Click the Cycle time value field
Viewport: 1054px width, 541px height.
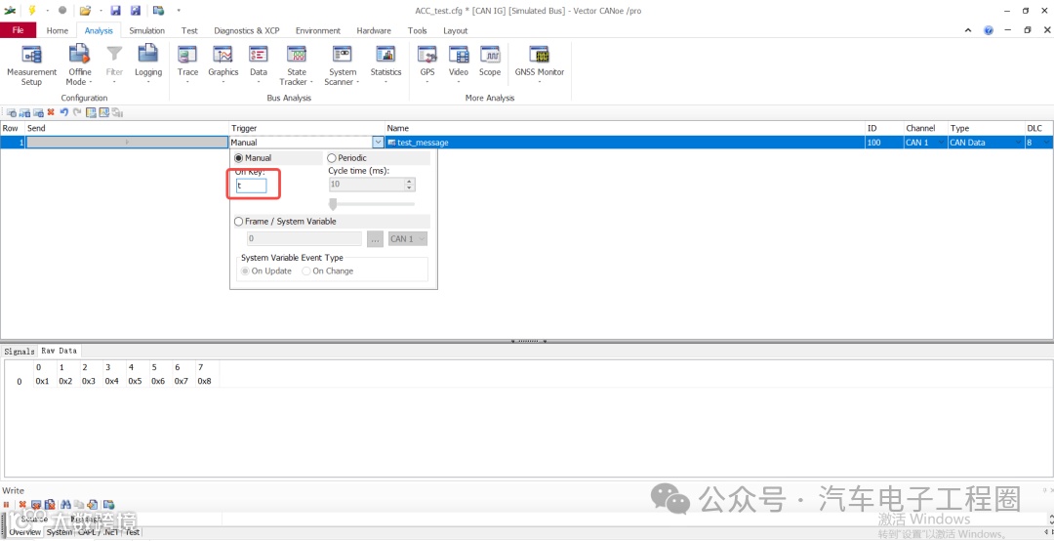tap(367, 184)
